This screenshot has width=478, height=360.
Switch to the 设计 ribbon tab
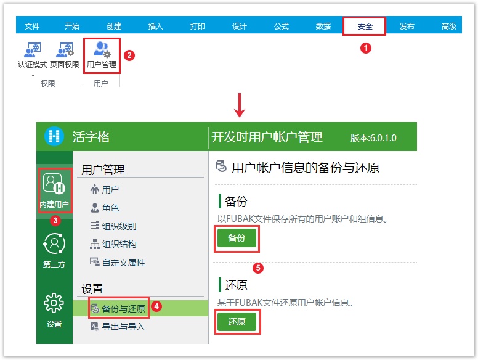[239, 27]
